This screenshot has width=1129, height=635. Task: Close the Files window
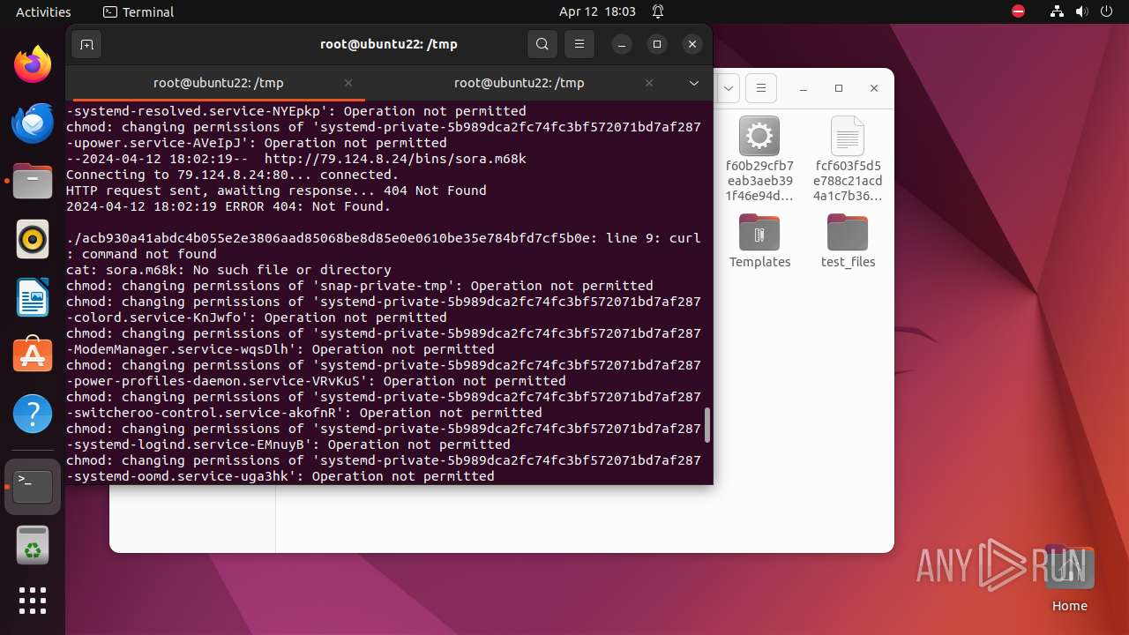(874, 88)
